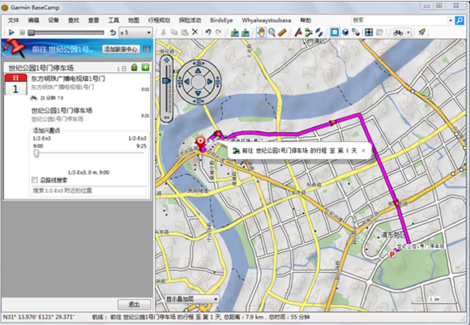Select the Day 1 calendar icon
This screenshot has height=325, width=470.
tap(15, 84)
